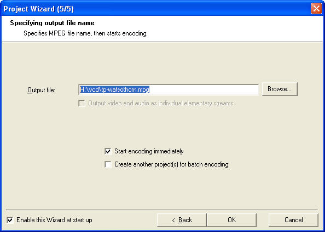Click the 'Enable this Wizard at start up' text

54,220
